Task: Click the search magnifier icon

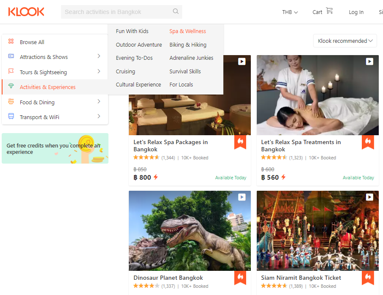Action: pyautogui.click(x=176, y=11)
